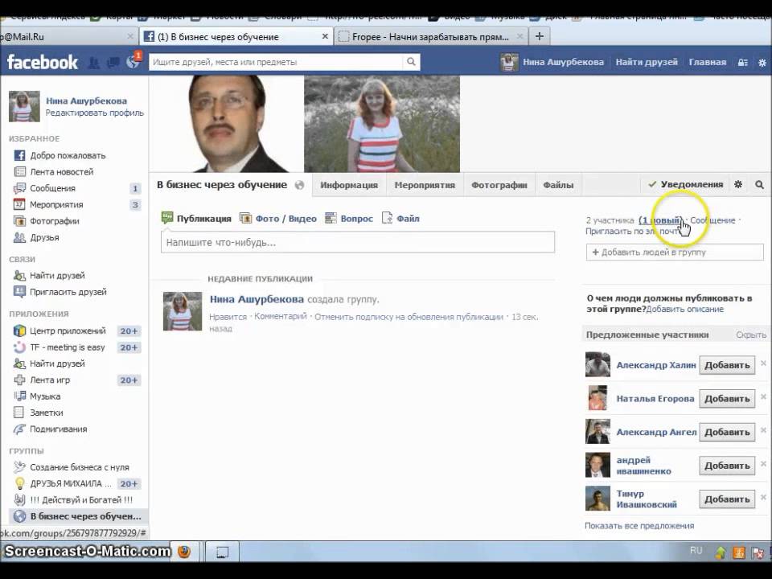772x579 pixels.
Task: Toggle the Уведомления notifications button
Action: click(685, 184)
